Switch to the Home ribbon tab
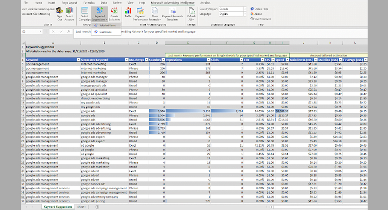Viewport: 388px width, 210px height. click(x=38, y=3)
